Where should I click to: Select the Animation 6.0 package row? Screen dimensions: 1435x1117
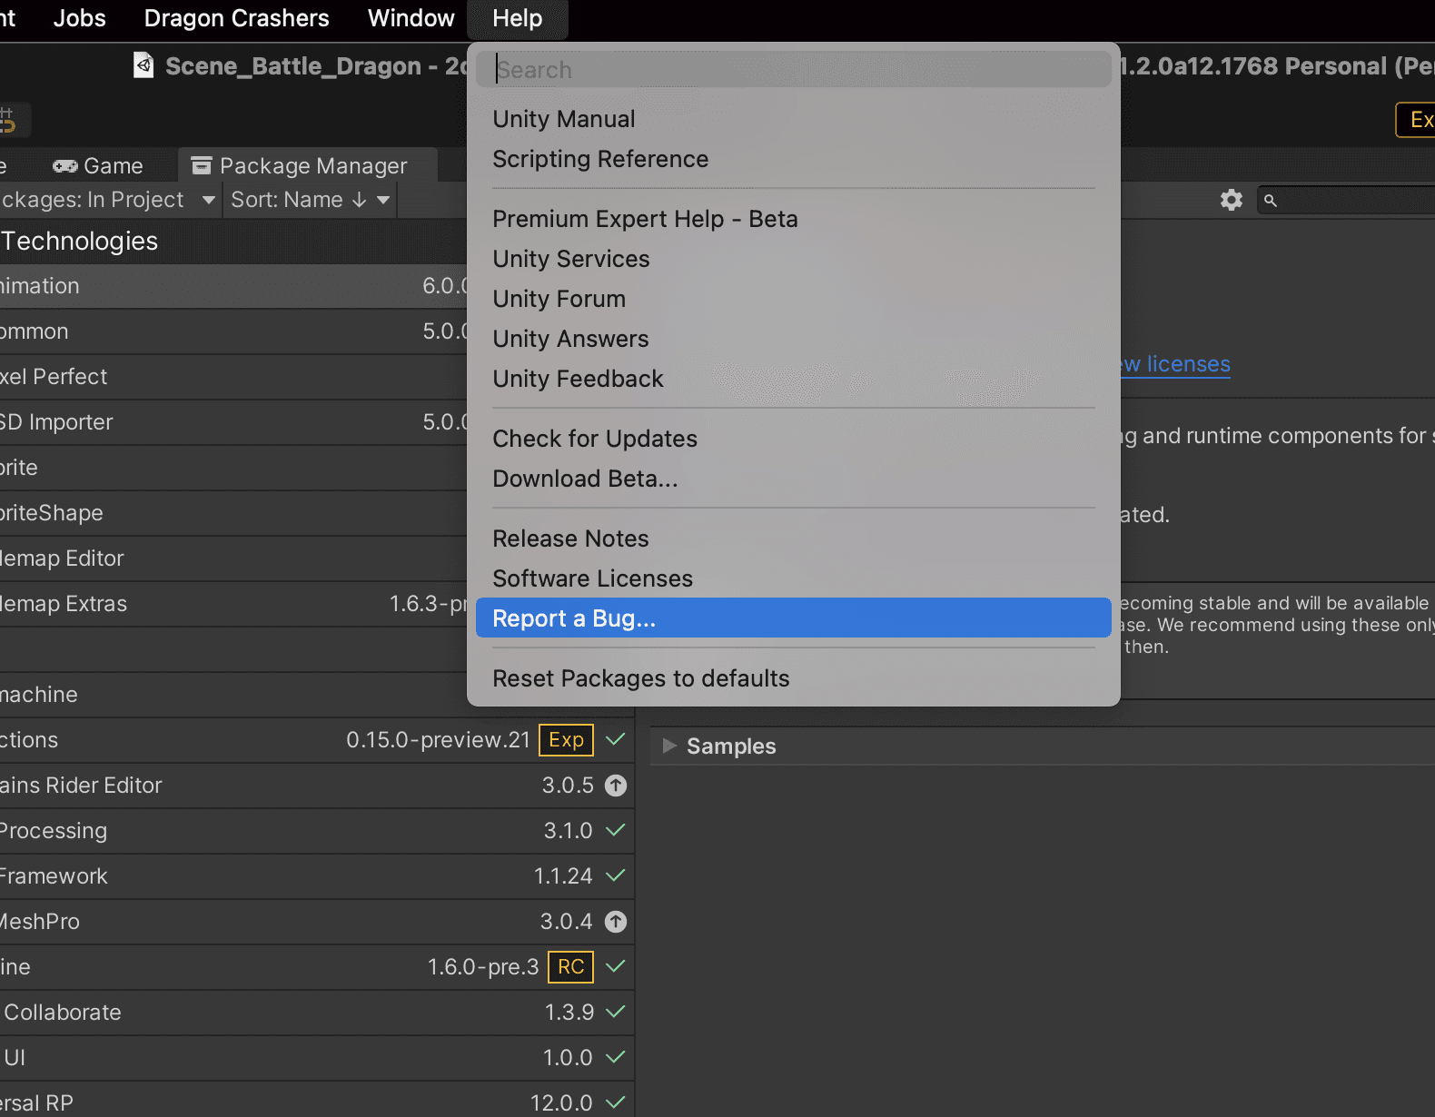233,286
